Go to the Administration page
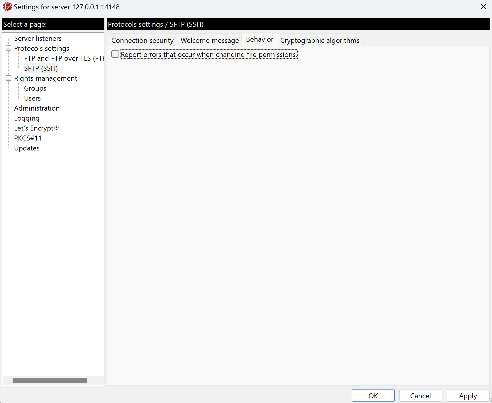Image resolution: width=492 pixels, height=403 pixels. point(37,108)
